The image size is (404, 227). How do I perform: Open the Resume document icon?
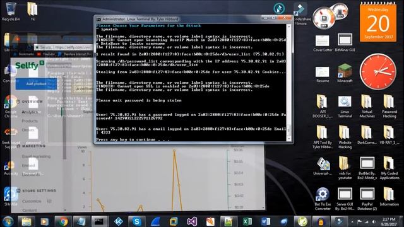coord(323,74)
